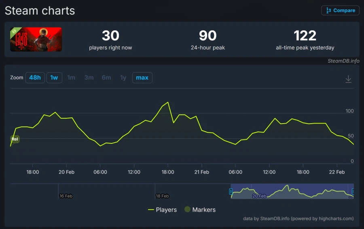This screenshot has height=229, width=364.
Task: Select the 1w zoom range
Action: (54, 78)
